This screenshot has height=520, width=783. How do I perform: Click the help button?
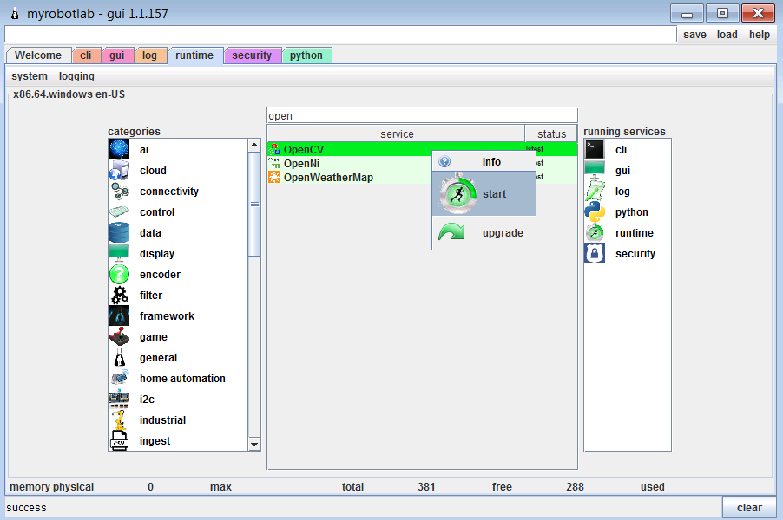[759, 35]
